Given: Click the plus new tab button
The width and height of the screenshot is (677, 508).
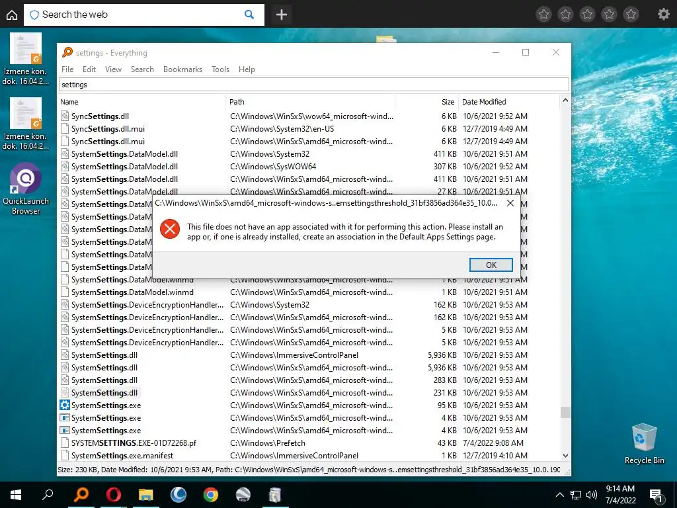Looking at the screenshot, I should point(282,15).
